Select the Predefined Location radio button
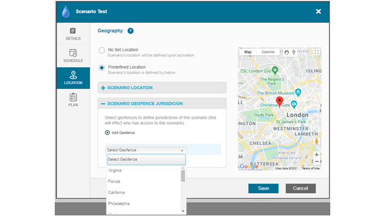The width and height of the screenshot is (385, 216). 102,68
